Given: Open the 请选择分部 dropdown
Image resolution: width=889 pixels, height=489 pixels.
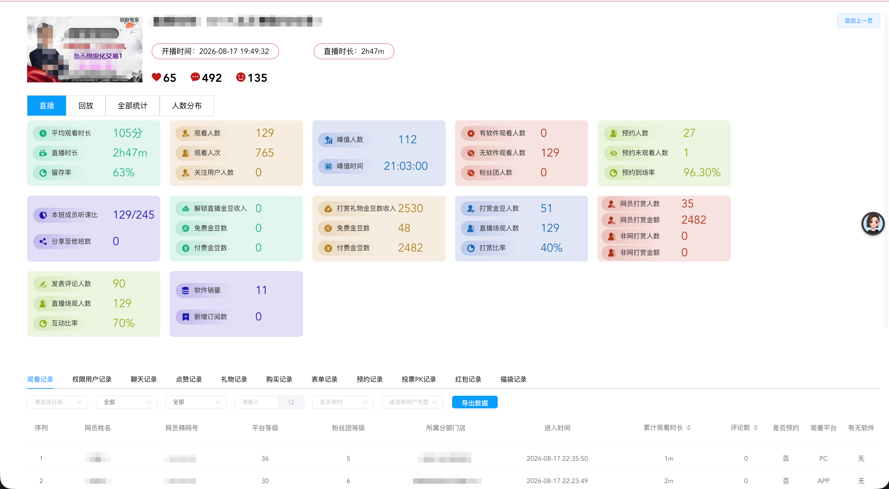Looking at the screenshot, I should pyautogui.click(x=57, y=402).
